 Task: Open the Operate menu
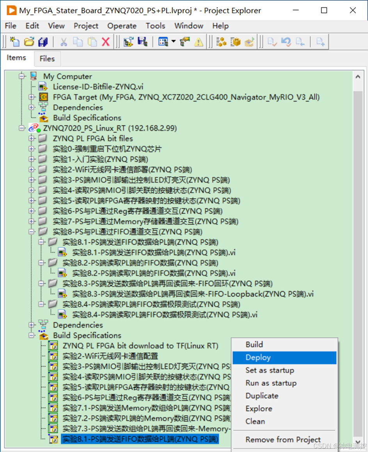point(122,26)
